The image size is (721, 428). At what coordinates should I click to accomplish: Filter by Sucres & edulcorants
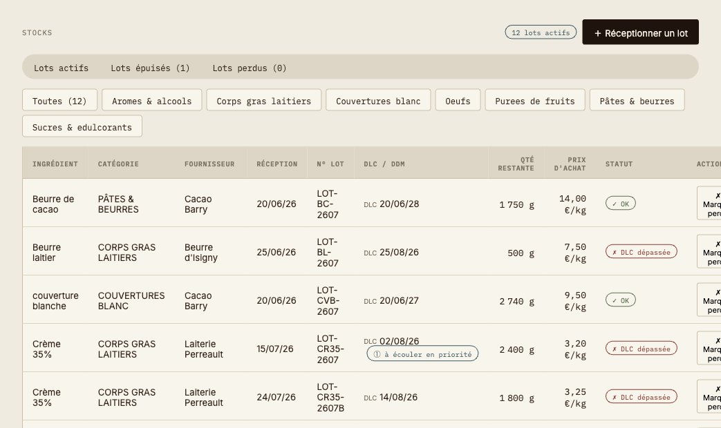point(82,126)
